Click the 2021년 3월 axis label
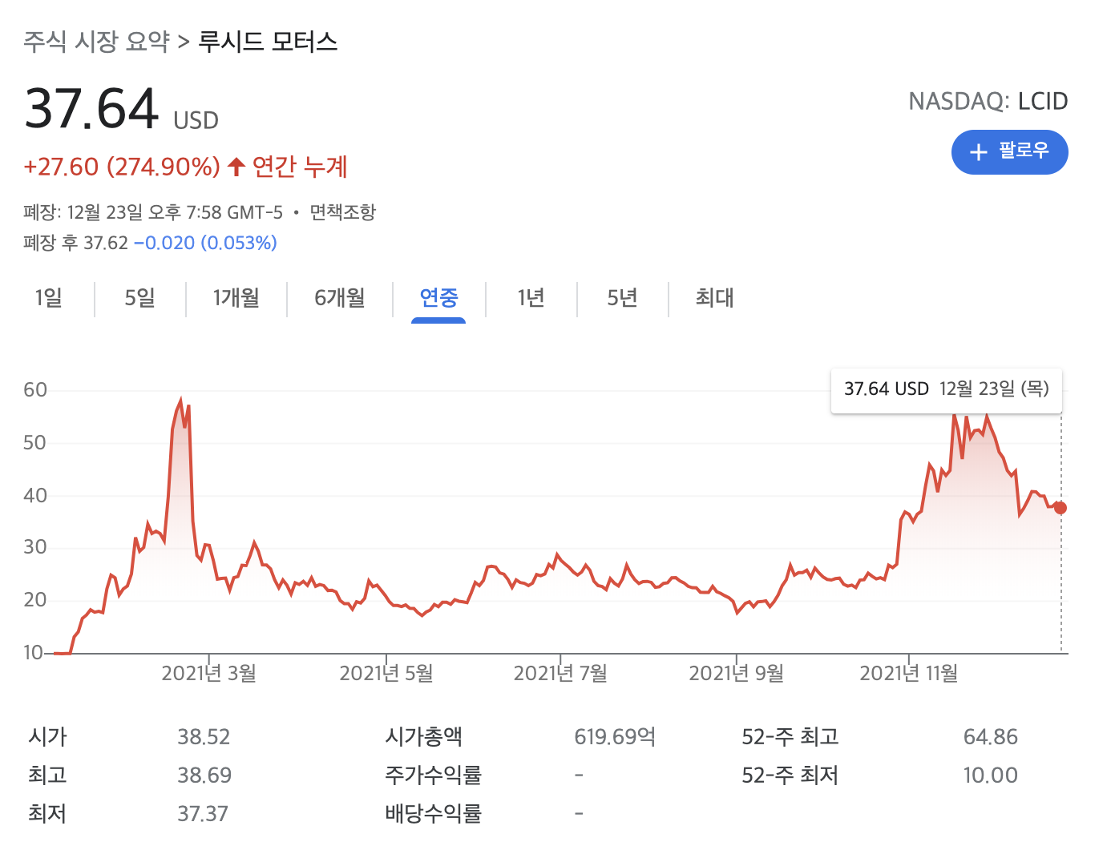The image size is (1111, 850). pyautogui.click(x=209, y=673)
